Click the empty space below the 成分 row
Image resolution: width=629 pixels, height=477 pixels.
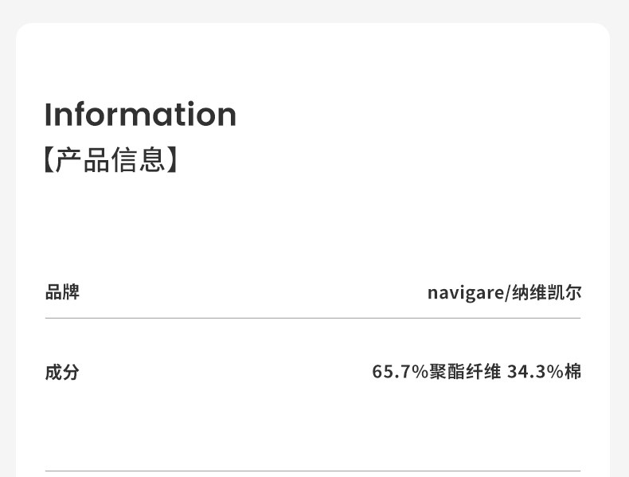(x=313, y=426)
